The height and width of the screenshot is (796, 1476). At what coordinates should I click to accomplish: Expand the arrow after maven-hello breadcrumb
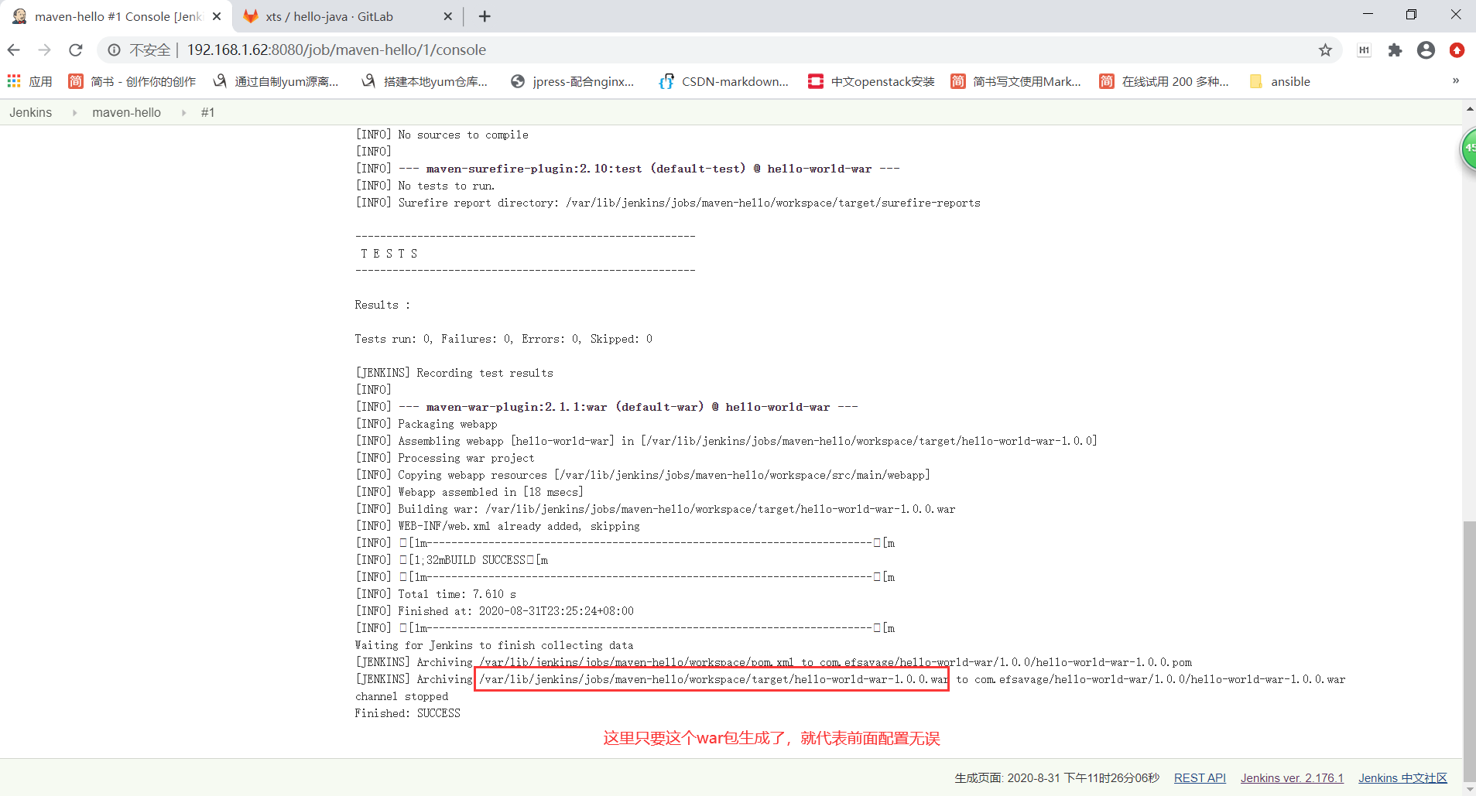coord(183,113)
